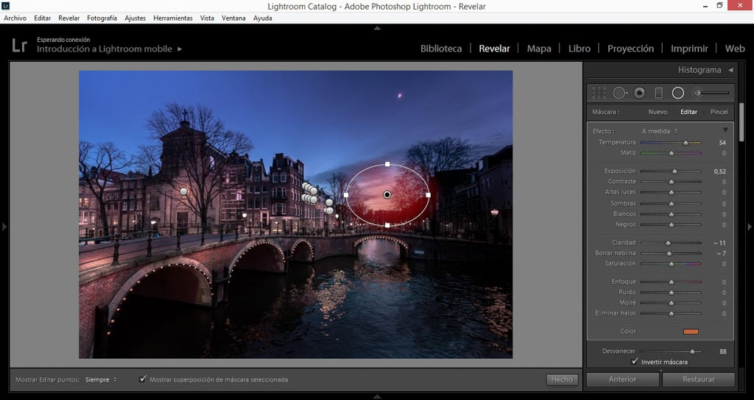Select the Crop overlay tool

pyautogui.click(x=599, y=93)
